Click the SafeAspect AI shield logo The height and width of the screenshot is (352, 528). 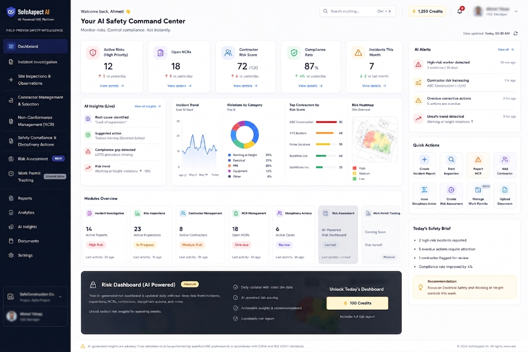[11, 12]
